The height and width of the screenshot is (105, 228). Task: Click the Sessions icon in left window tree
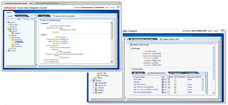(11, 27)
